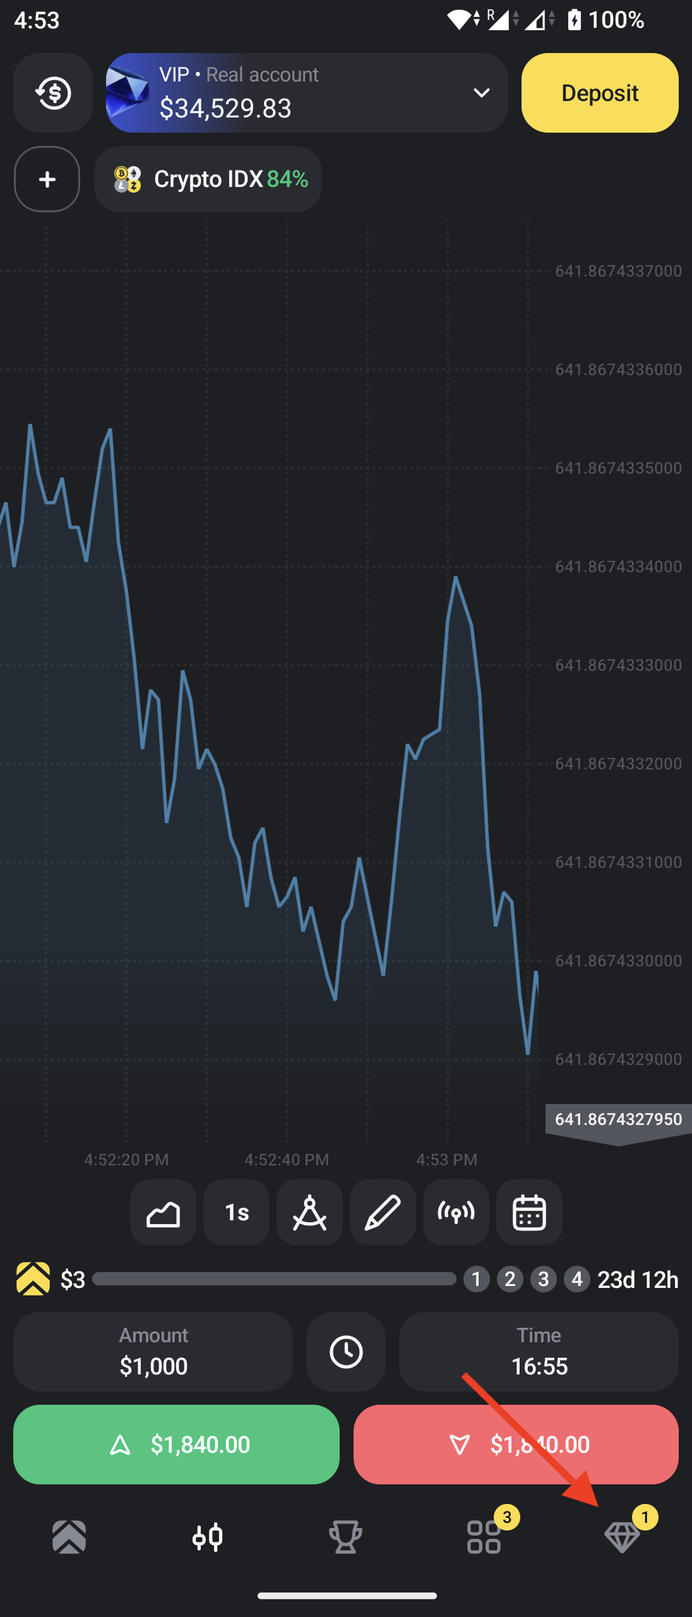Tap the battery icon in status bar

click(574, 20)
